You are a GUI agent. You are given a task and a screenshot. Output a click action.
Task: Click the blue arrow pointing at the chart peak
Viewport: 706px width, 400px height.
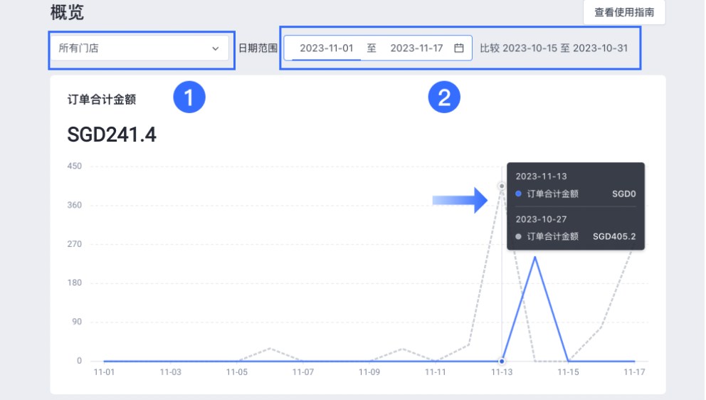[460, 201]
